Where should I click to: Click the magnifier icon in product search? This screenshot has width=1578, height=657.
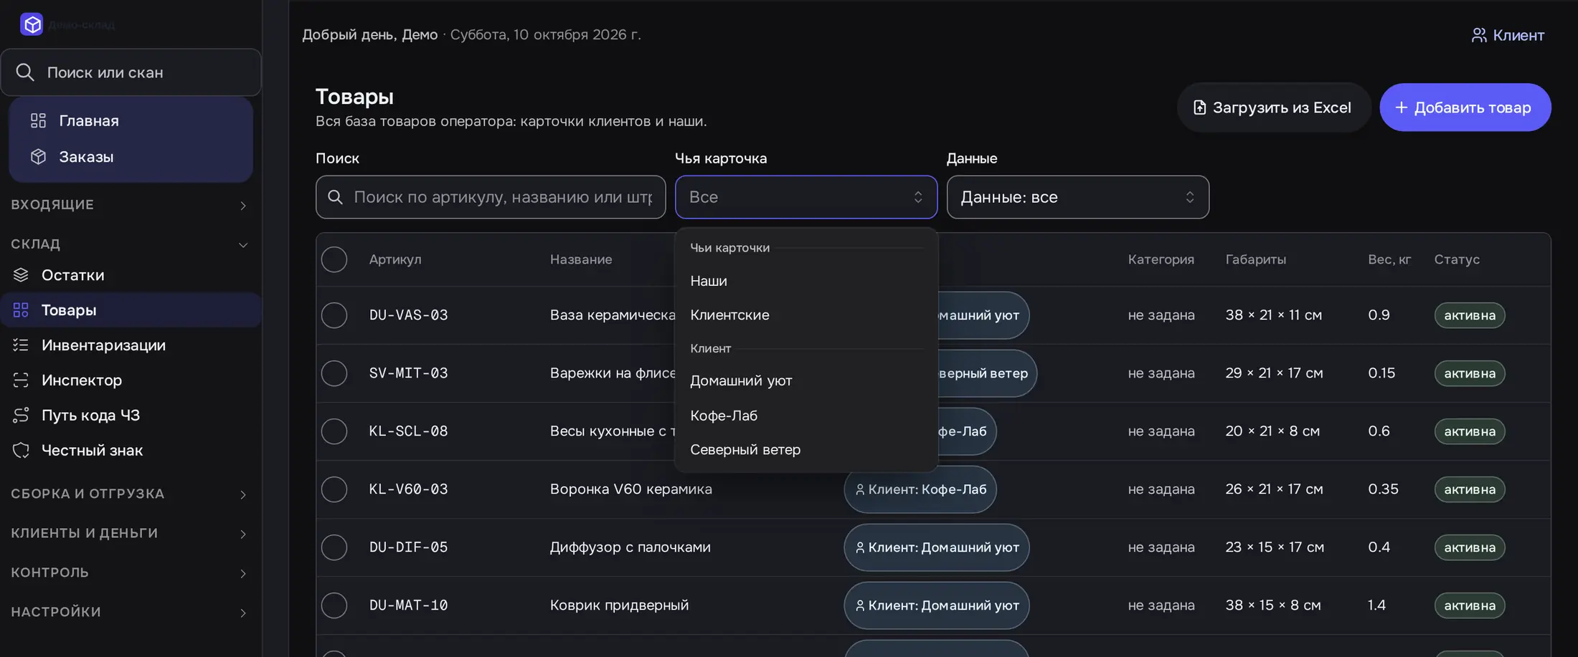click(x=335, y=197)
